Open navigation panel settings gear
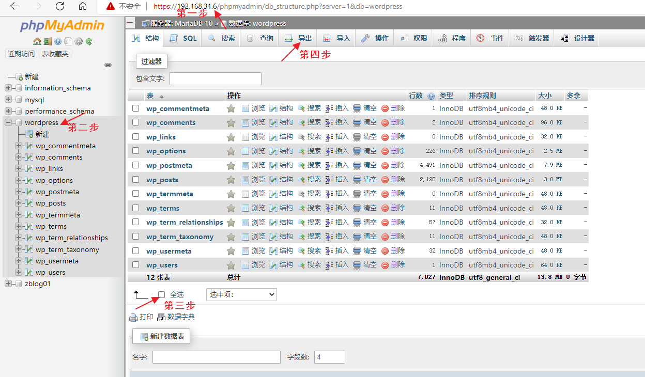The image size is (645, 377). (79, 42)
